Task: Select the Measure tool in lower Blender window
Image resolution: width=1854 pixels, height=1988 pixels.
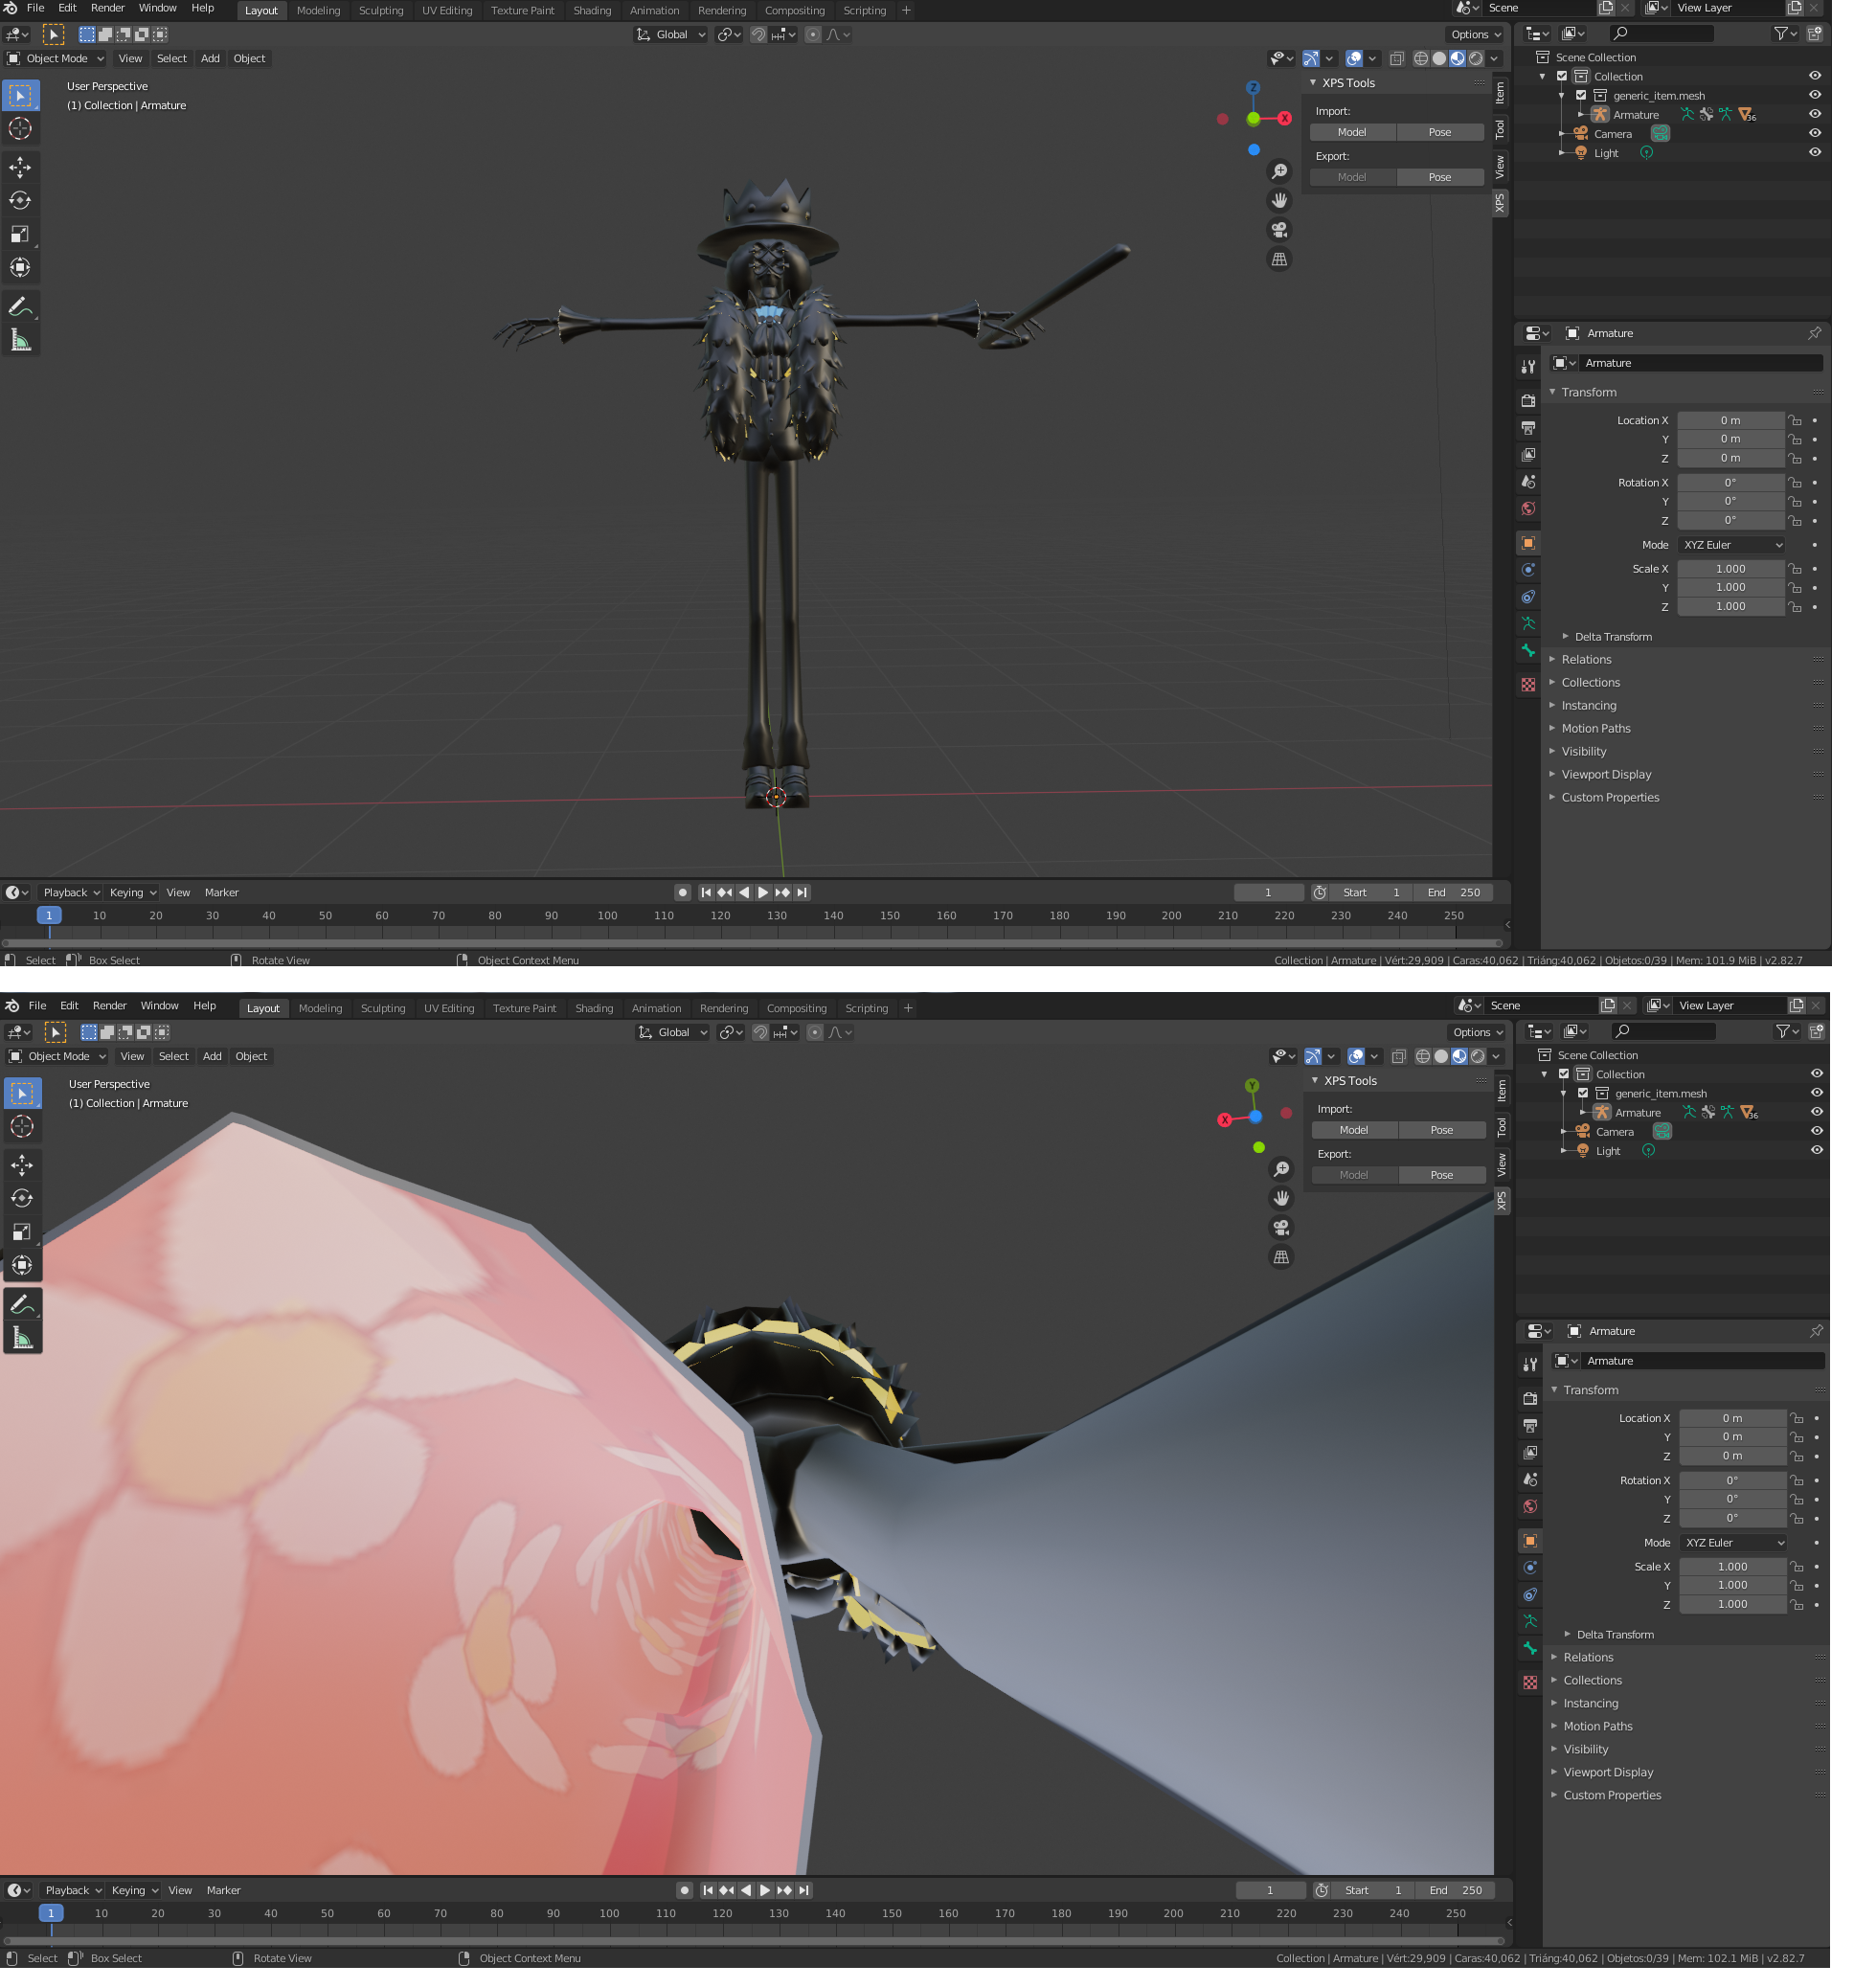Action: pyautogui.click(x=22, y=1338)
